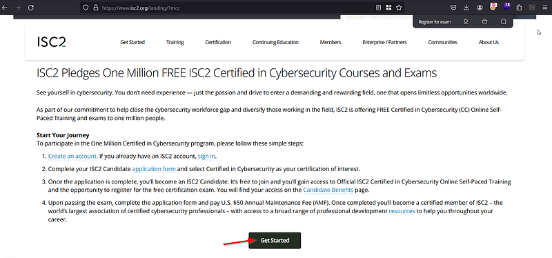Viewport: 552px width, 258px height.
Task: Open the Communities nav menu
Action: [442, 42]
